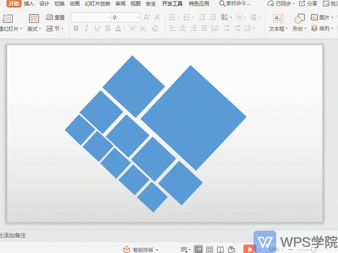Image resolution: width=338 pixels, height=253 pixels.
Task: Switch to slide sorter view
Action: click(210, 249)
